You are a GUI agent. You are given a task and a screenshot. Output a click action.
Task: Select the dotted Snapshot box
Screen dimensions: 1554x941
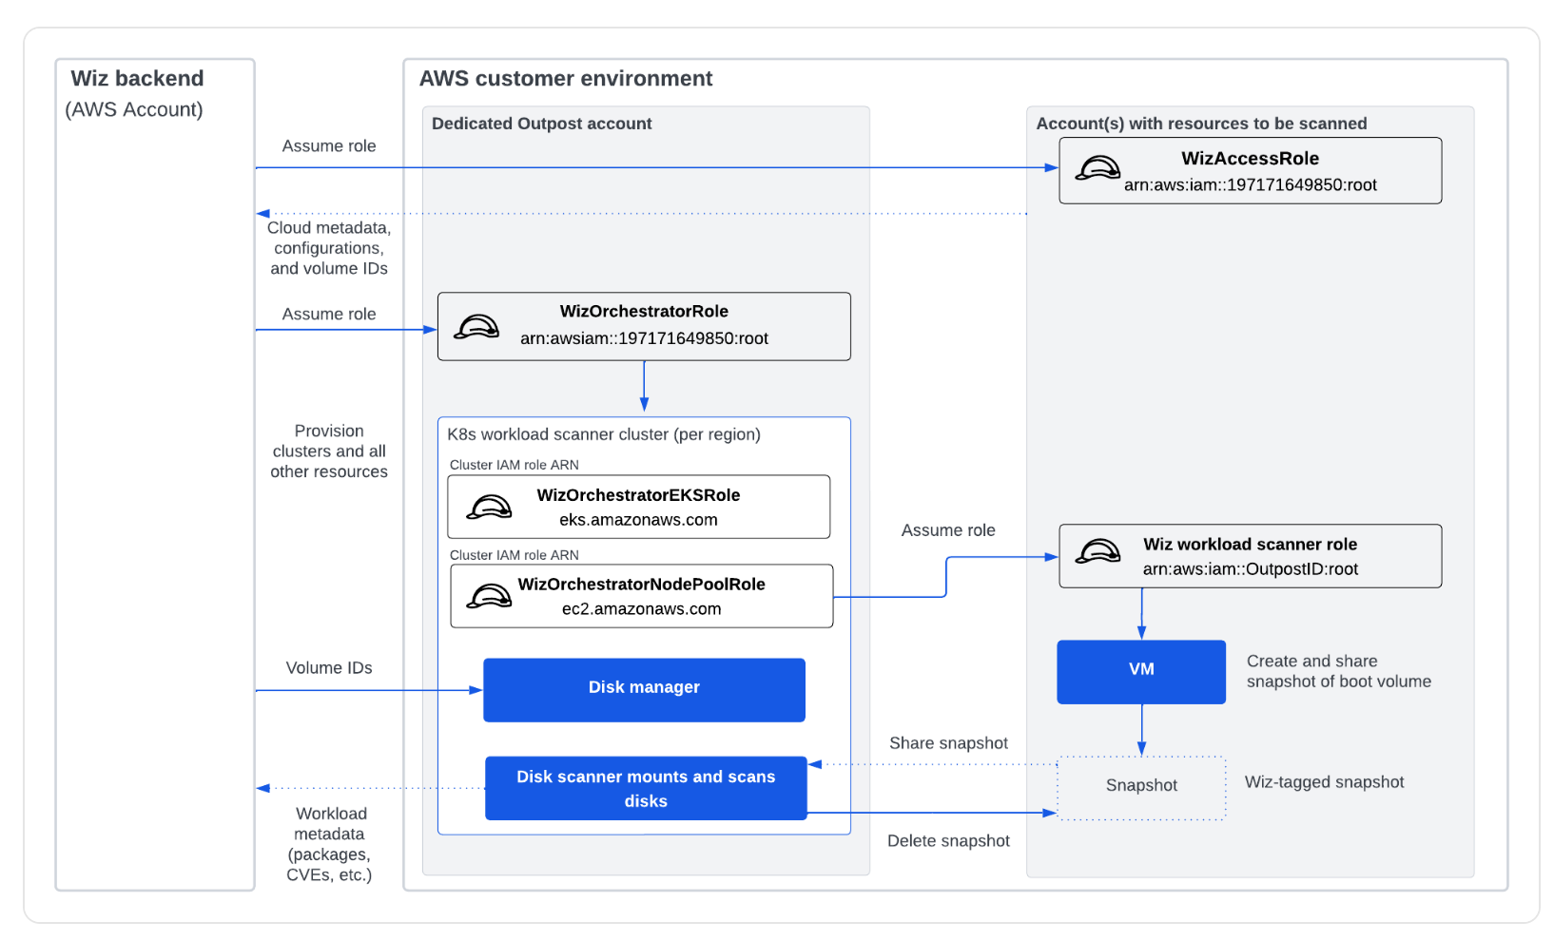point(1141,788)
